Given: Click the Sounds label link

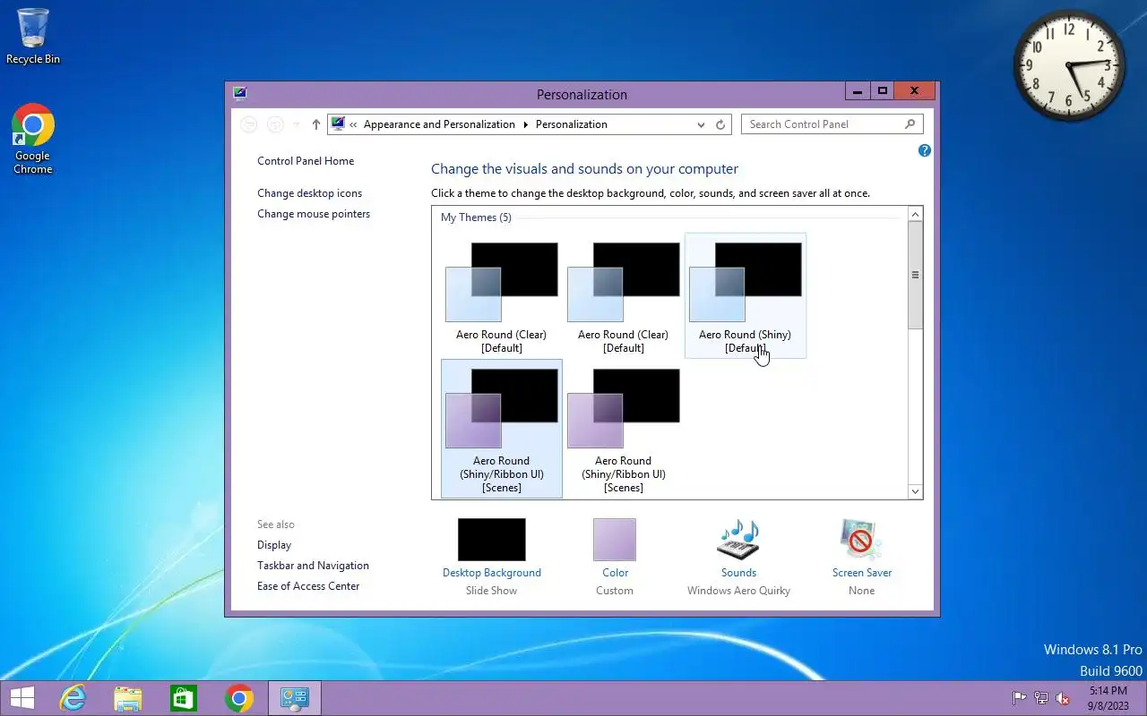Looking at the screenshot, I should (x=738, y=573).
